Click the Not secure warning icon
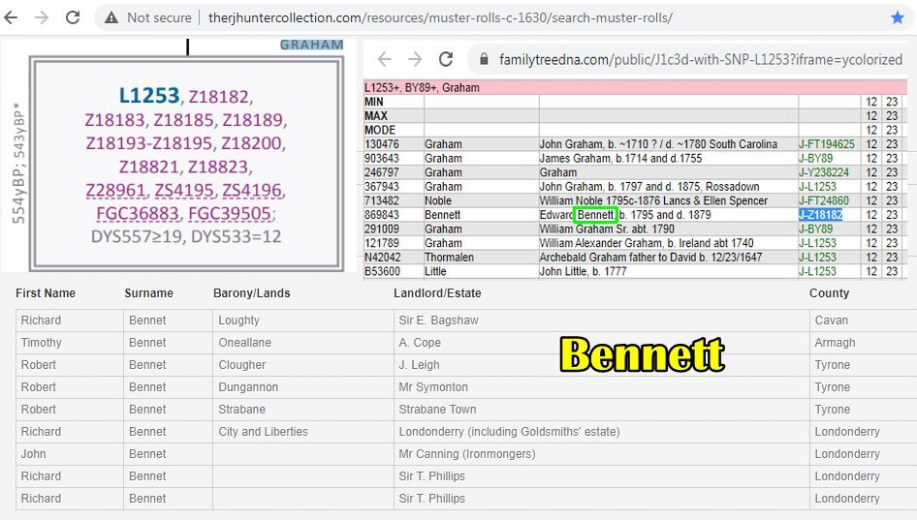 [x=112, y=17]
